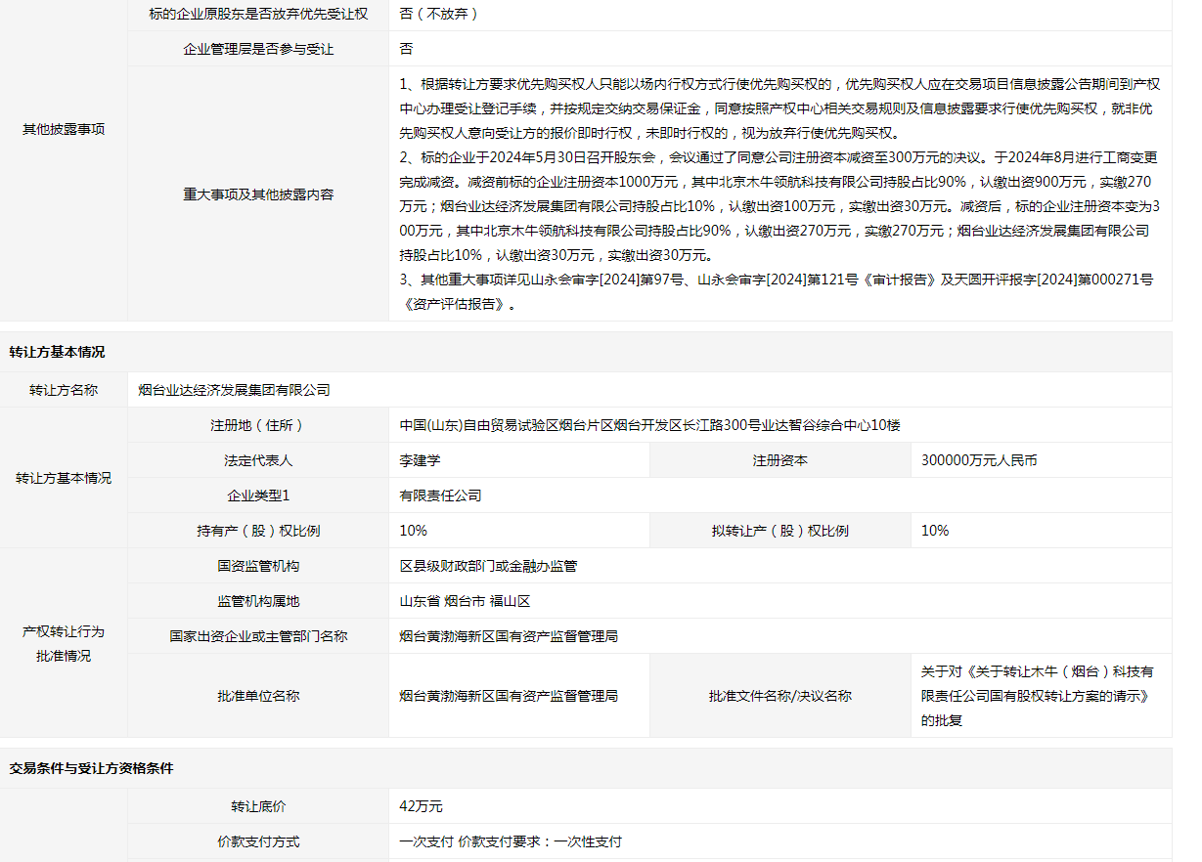Click the label "标的企业原股东是否放弃优先受让权"

[258, 14]
